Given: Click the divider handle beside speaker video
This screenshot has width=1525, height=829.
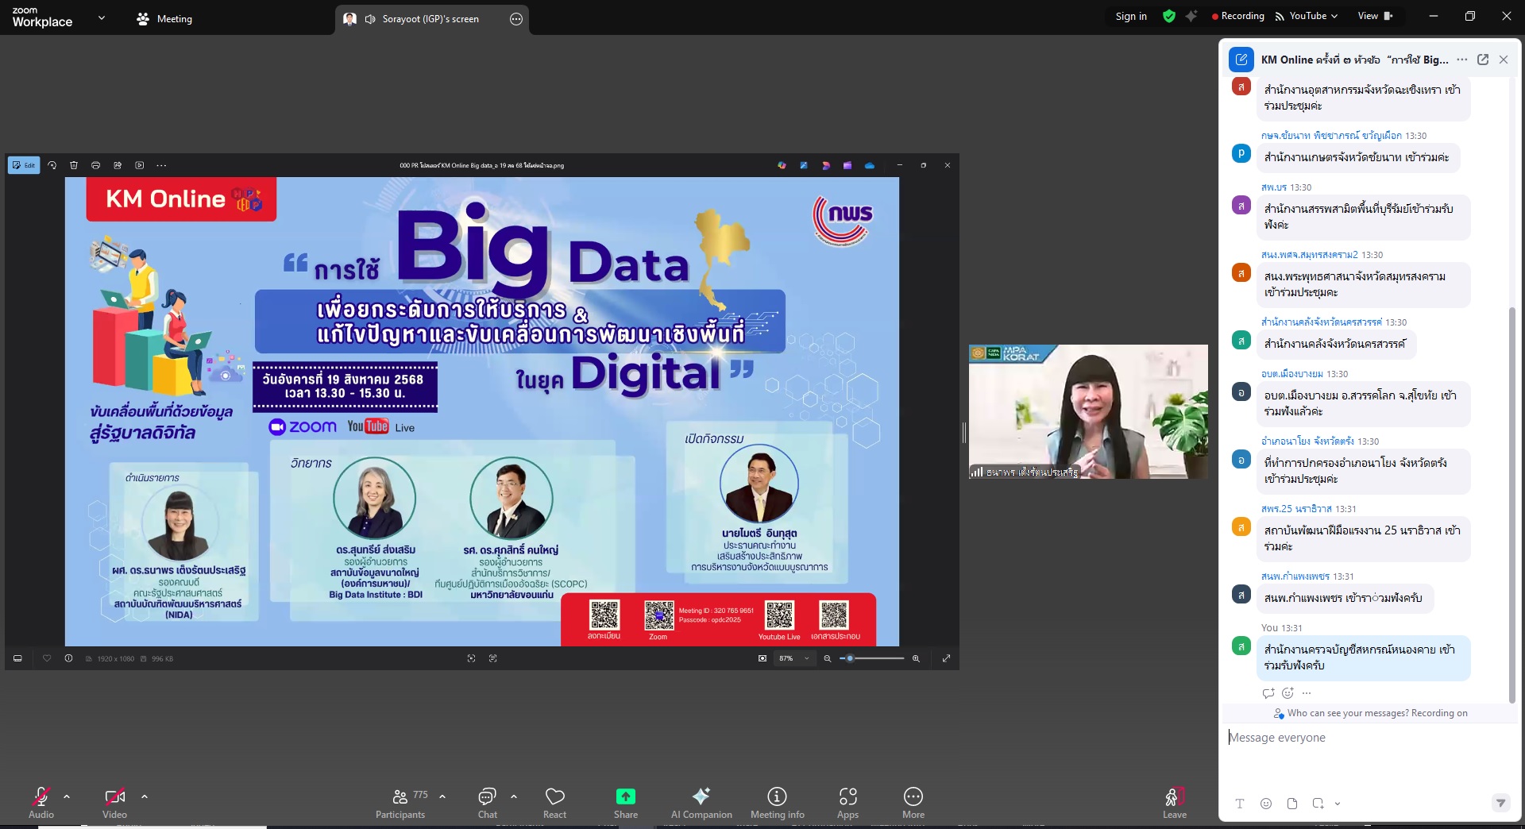Looking at the screenshot, I should point(964,433).
